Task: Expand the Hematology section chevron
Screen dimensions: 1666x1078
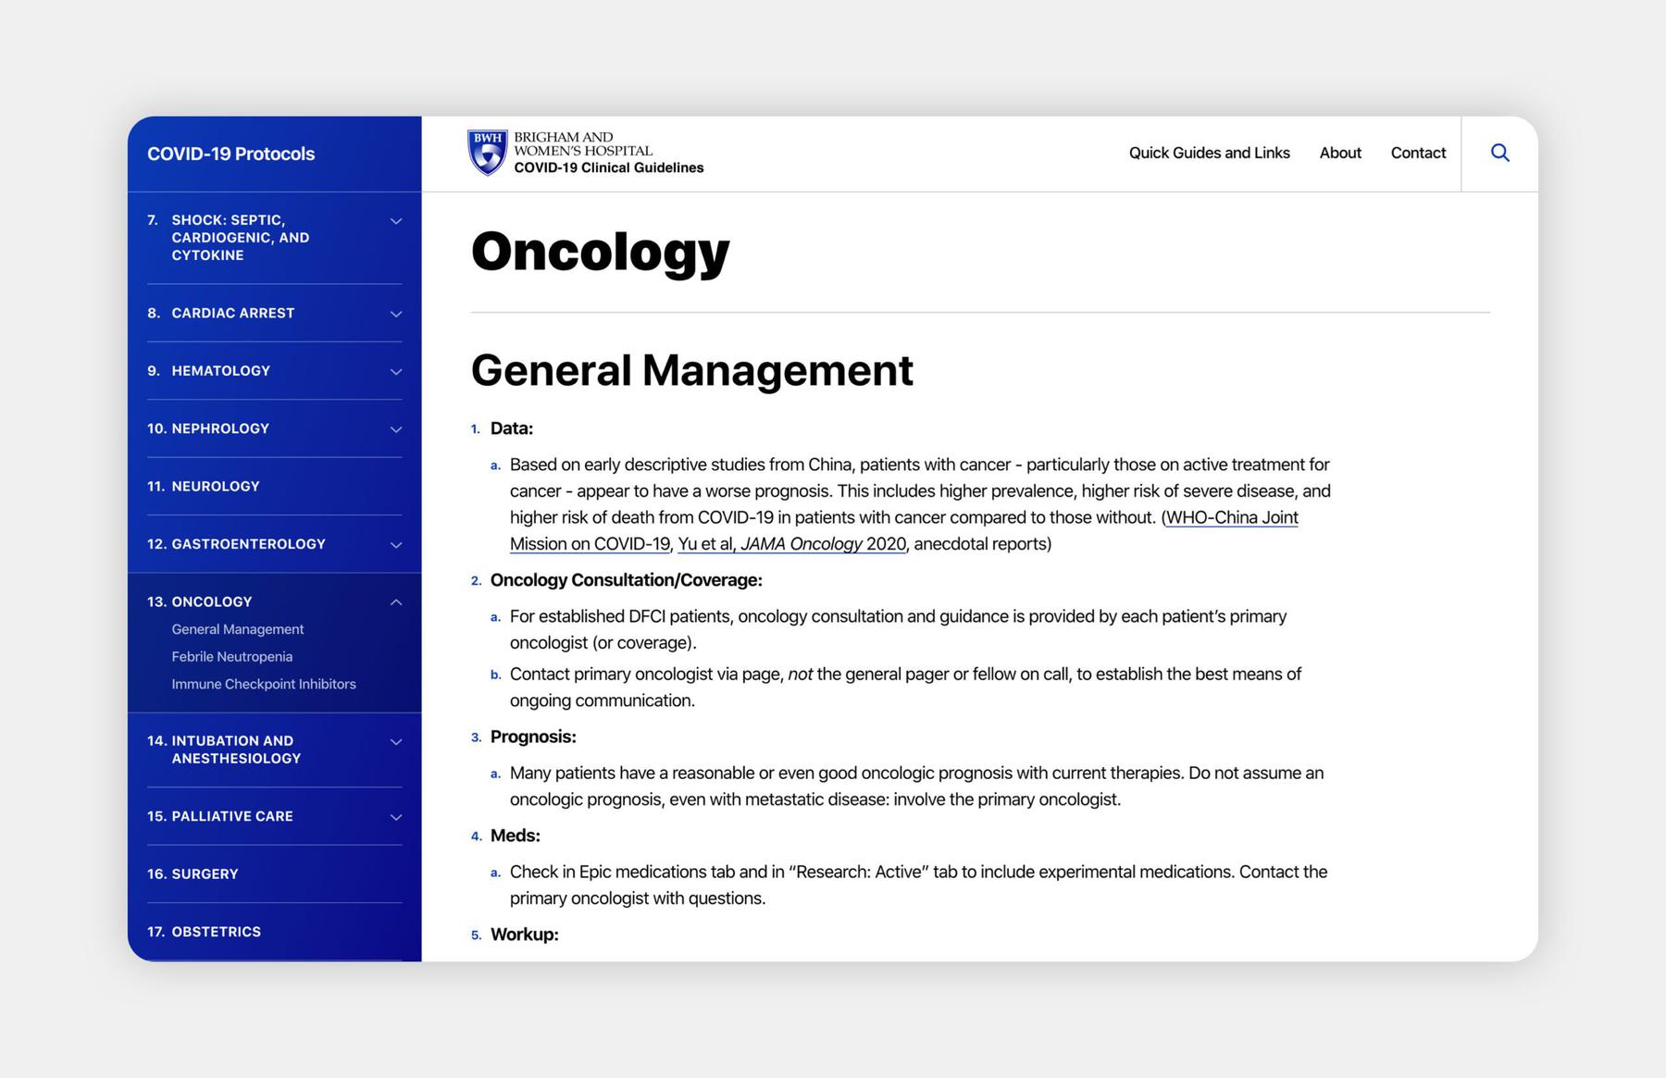Action: [x=396, y=371]
